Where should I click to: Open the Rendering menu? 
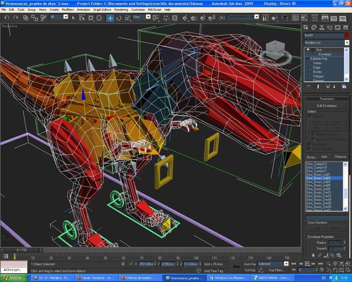coord(121,10)
